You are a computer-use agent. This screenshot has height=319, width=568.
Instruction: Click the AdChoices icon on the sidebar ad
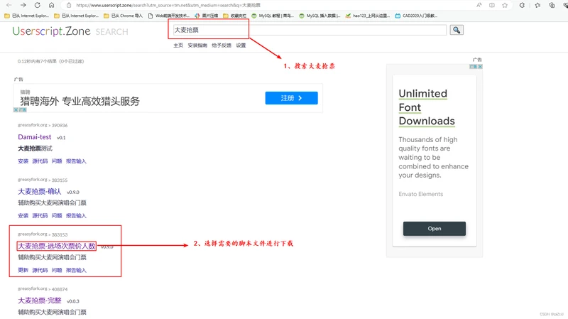click(473, 67)
